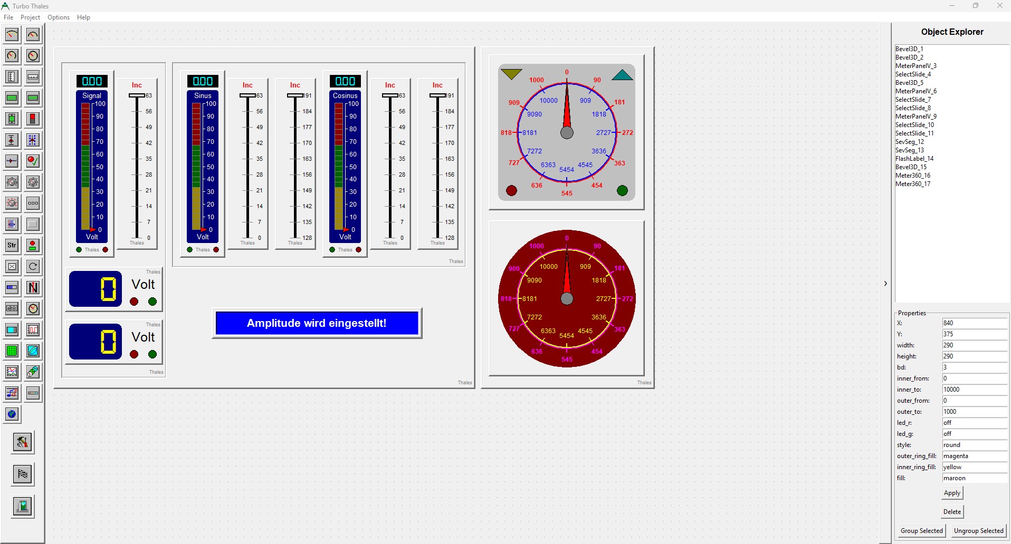Select the Str string tool
Screen dimensions: 1011x544
[x=12, y=245]
